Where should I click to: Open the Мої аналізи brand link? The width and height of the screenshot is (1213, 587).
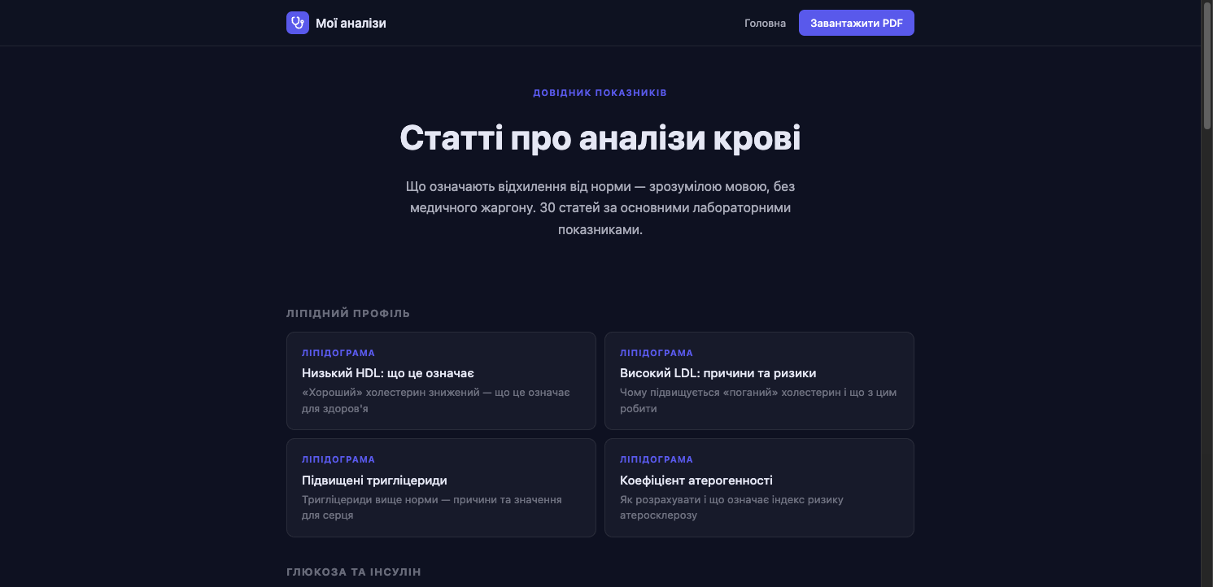(x=336, y=23)
